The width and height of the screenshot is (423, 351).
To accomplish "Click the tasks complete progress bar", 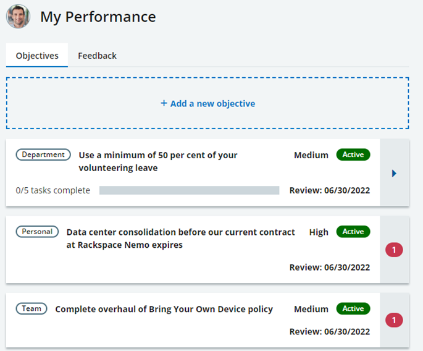I will pos(189,190).
